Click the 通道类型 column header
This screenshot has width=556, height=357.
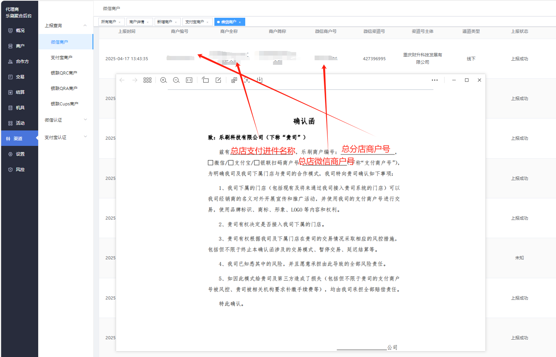[471, 31]
